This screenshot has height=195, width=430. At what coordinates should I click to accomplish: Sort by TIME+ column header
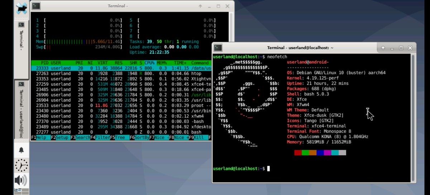pyautogui.click(x=181, y=63)
